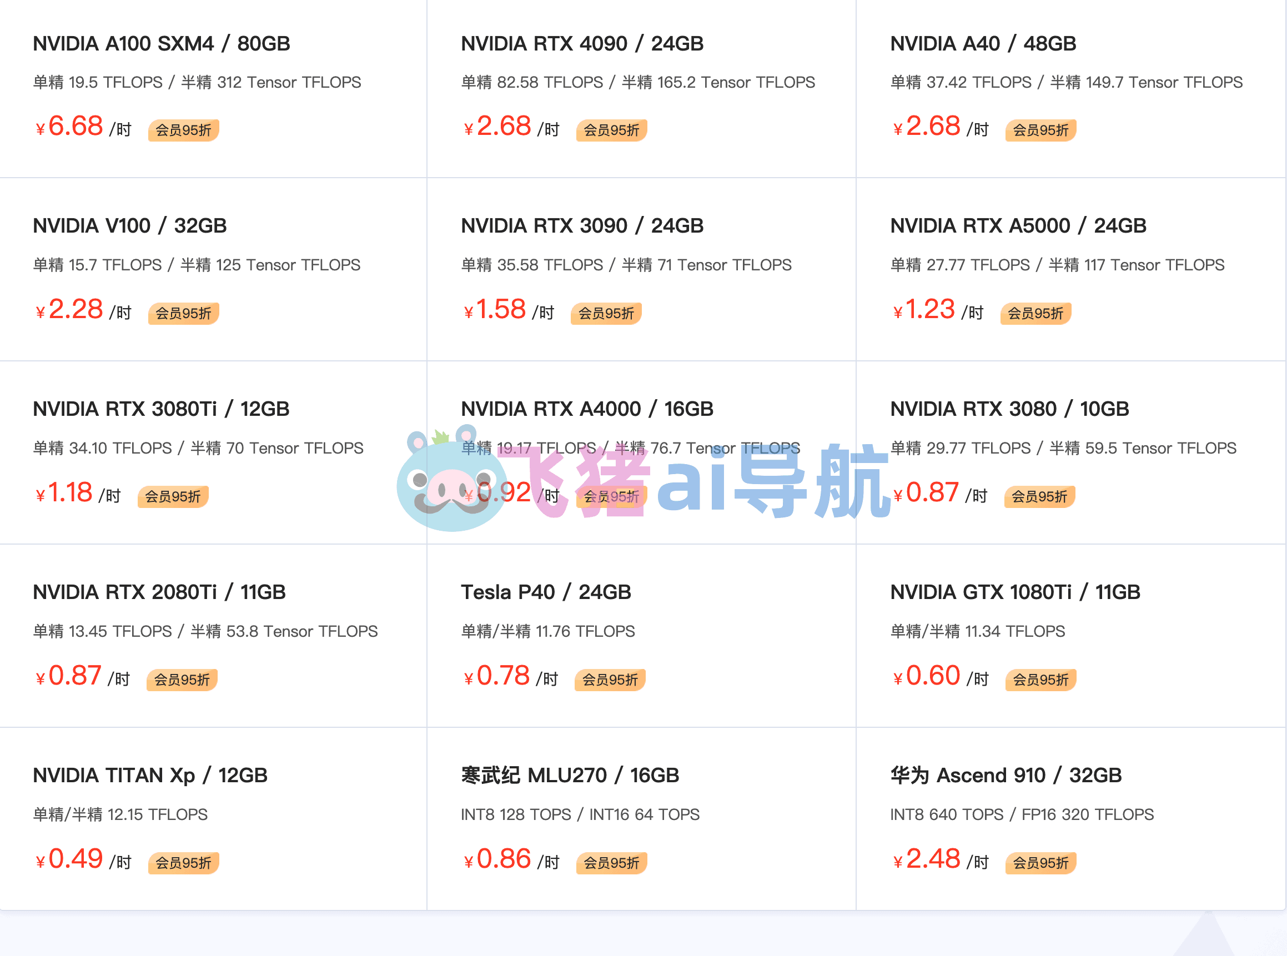The height and width of the screenshot is (956, 1287).
Task: Click the 会员95折 badge for Ascend 910
Action: [x=1040, y=863]
